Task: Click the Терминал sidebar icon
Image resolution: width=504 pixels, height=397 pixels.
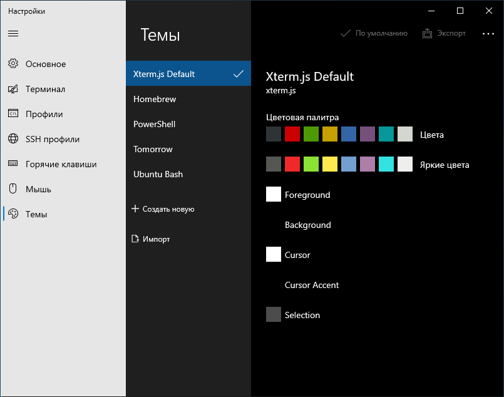Action: (x=13, y=89)
